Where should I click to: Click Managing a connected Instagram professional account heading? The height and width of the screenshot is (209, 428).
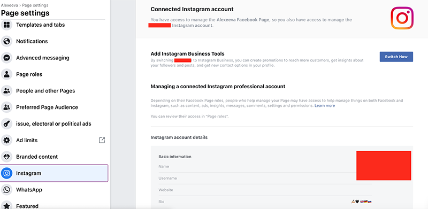[218, 87]
